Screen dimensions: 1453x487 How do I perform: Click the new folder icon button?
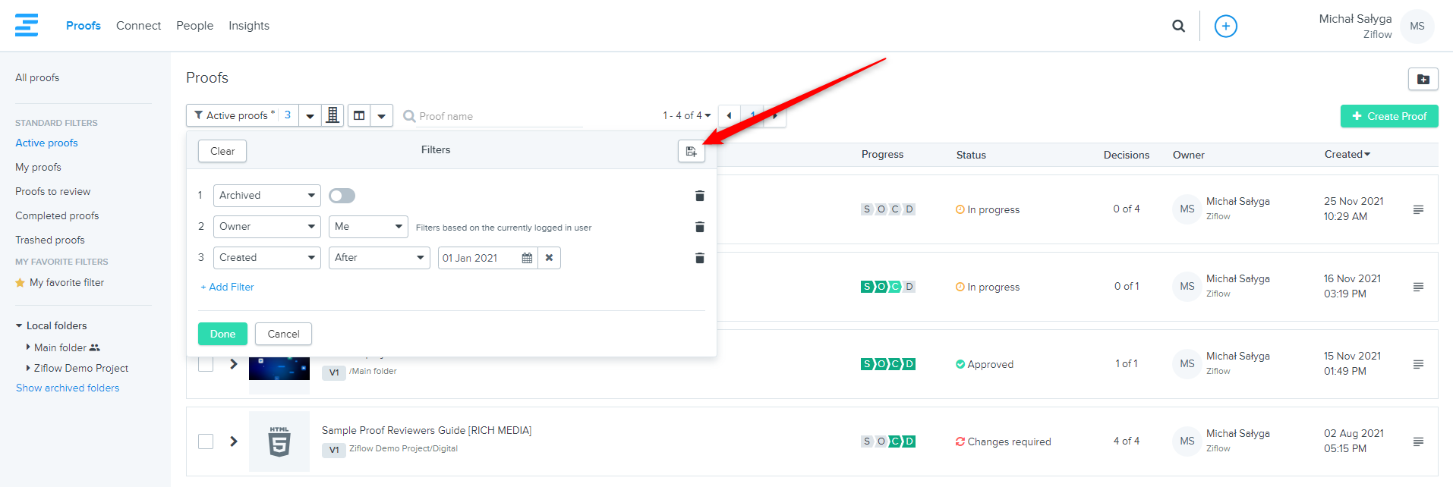point(1423,79)
